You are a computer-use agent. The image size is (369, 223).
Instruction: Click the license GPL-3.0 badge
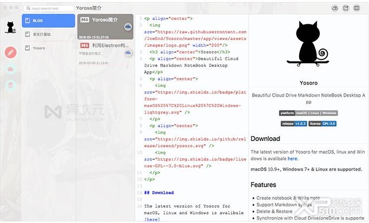(322, 124)
